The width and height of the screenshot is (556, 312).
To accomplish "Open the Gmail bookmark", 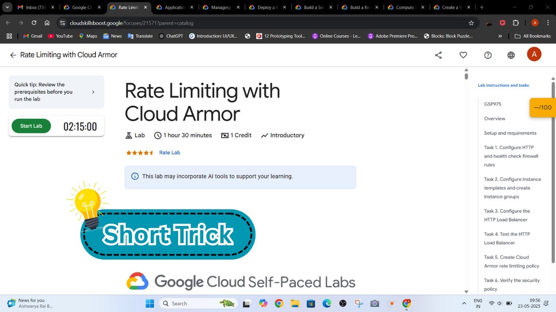I will tap(33, 36).
